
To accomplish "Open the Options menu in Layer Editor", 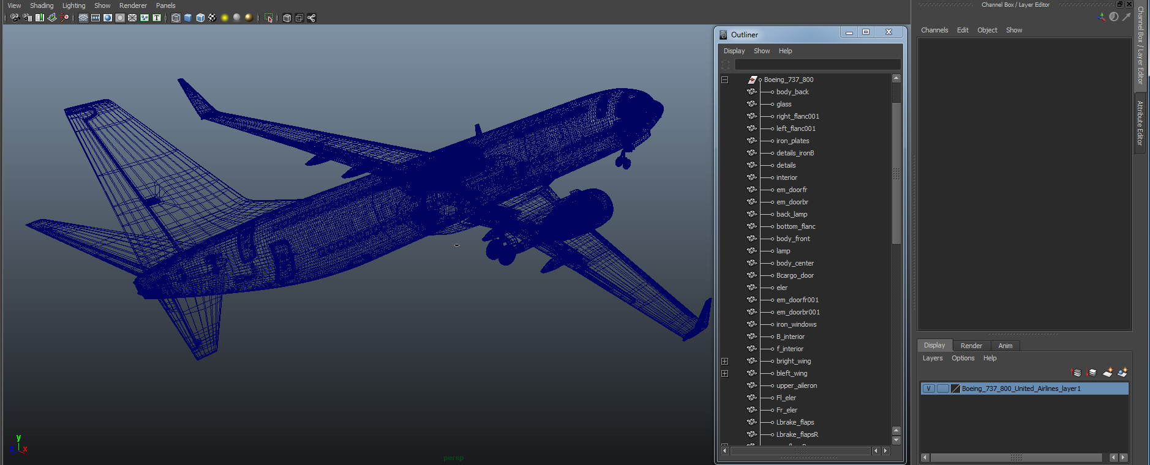I will click(x=963, y=358).
